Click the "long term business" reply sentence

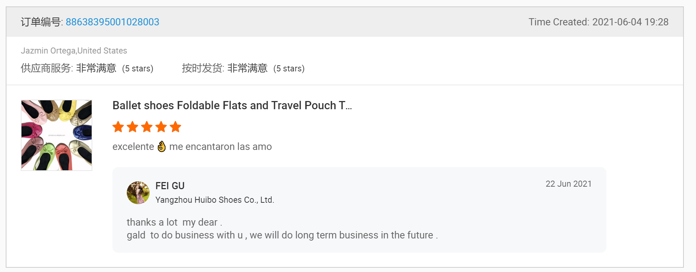(x=282, y=235)
